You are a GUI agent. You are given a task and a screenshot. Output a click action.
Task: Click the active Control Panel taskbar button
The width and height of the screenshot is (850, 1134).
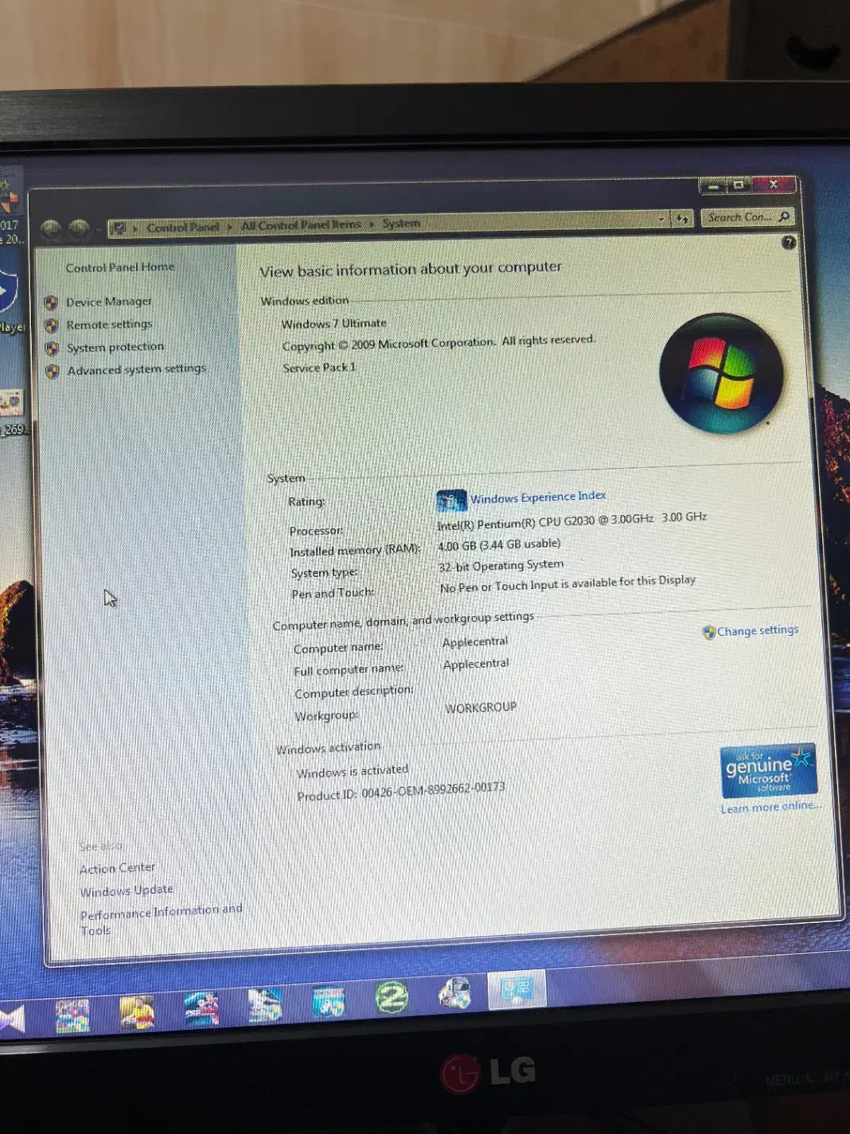click(x=517, y=990)
